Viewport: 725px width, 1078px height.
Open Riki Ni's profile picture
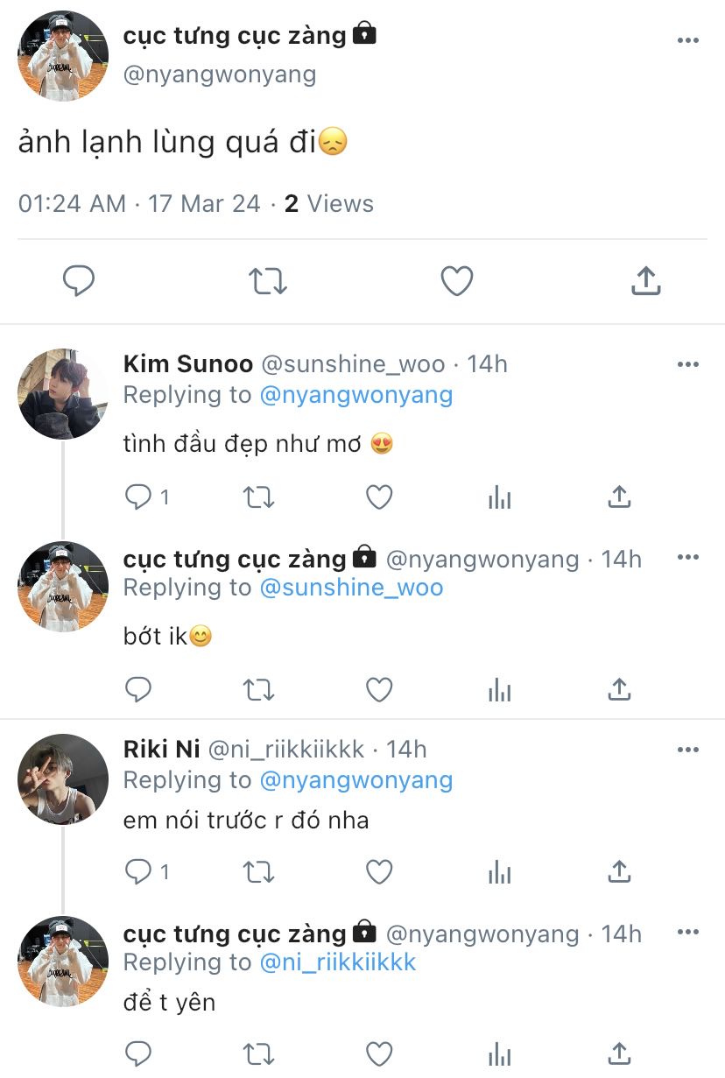pos(62,779)
